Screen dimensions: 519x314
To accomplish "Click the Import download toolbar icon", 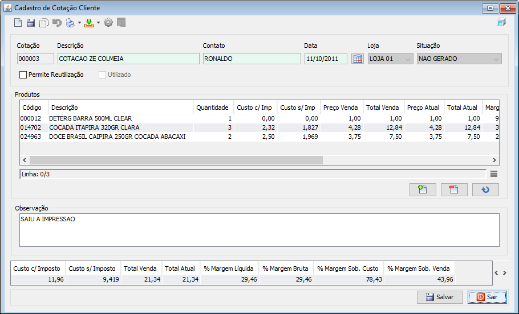I will 89,23.
